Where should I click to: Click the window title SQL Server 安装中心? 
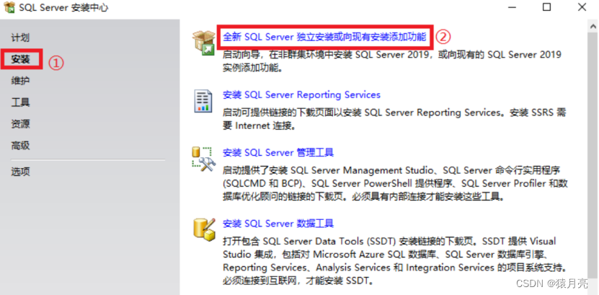click(x=63, y=7)
